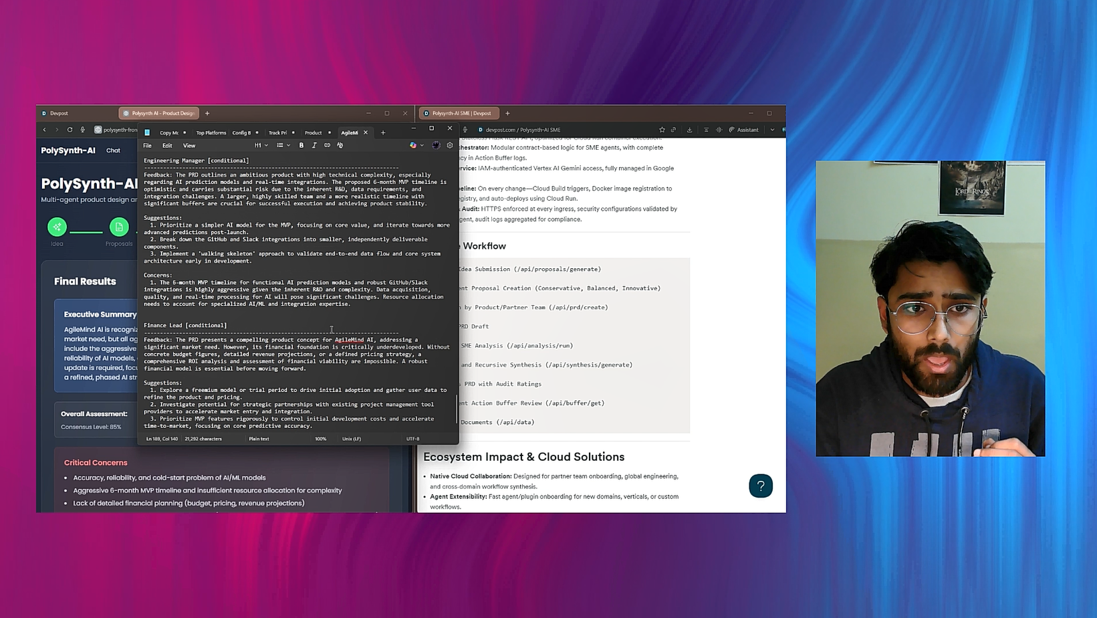This screenshot has height=618, width=1097.
Task: Click the green Proposals step icon
Action: (x=119, y=227)
